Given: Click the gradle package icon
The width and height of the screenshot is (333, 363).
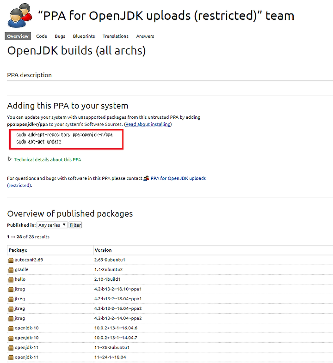Looking at the screenshot, I should (x=11, y=270).
